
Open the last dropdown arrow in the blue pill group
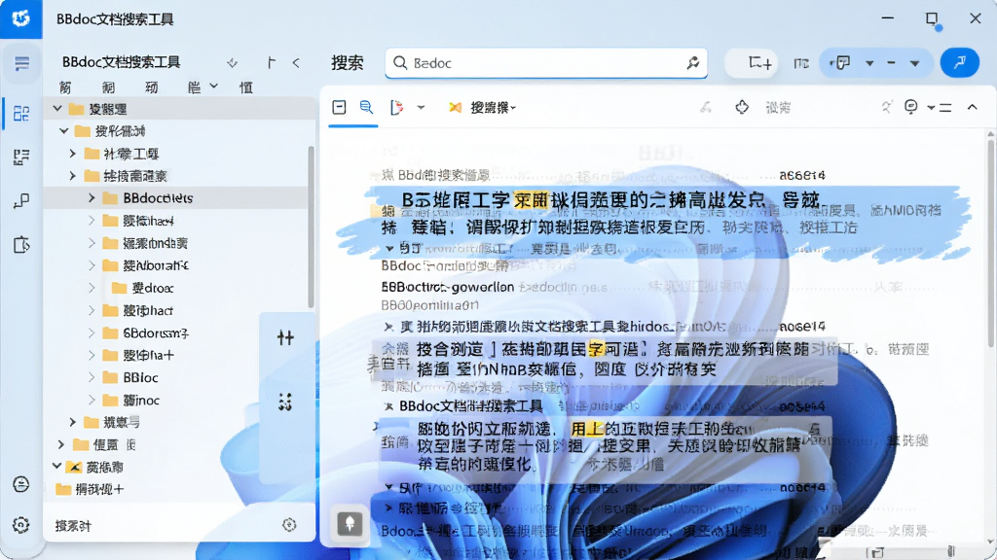[914, 63]
